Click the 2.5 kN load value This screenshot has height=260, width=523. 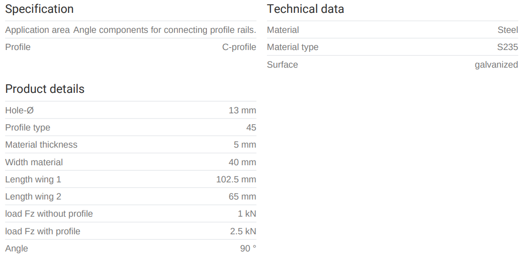(x=243, y=231)
